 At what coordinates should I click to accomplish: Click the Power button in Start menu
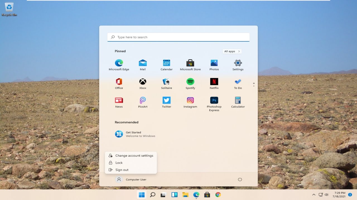point(240,179)
